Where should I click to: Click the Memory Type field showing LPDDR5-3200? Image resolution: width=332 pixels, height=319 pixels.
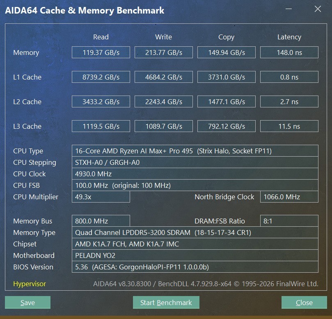click(195, 232)
